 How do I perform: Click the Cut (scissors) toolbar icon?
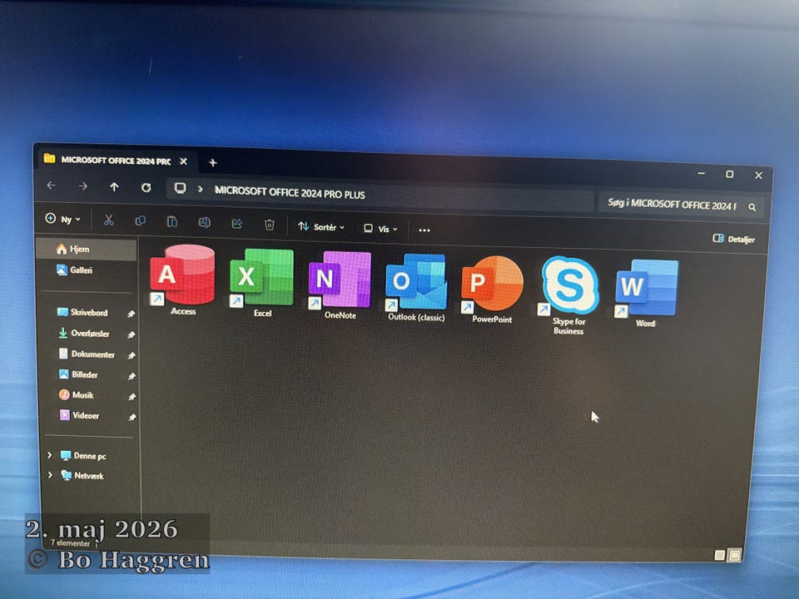pos(108,220)
